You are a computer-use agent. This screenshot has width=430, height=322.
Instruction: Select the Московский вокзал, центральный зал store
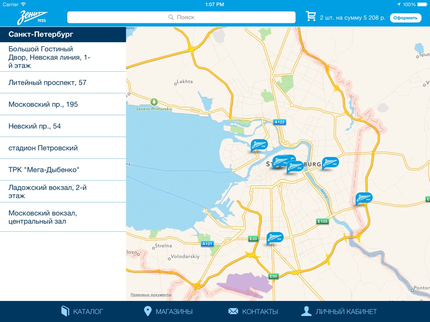coord(63,217)
